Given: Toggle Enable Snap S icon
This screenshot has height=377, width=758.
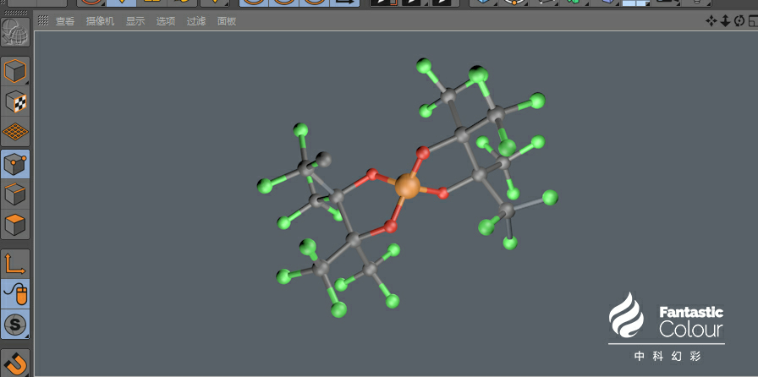Looking at the screenshot, I should click(15, 325).
